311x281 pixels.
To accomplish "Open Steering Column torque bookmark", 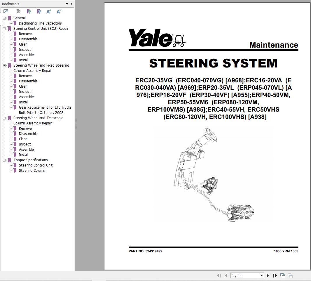I will tap(32, 170).
